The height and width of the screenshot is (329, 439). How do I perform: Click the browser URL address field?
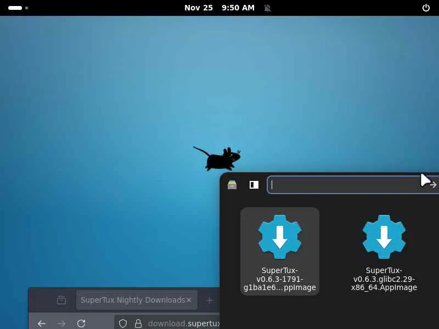(167, 323)
